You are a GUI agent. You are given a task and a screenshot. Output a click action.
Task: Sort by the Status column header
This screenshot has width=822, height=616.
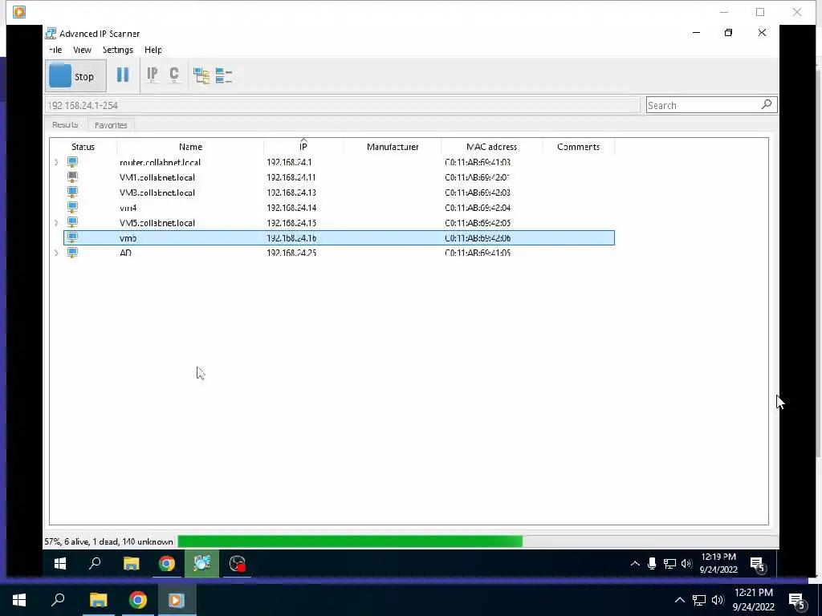[x=83, y=147]
